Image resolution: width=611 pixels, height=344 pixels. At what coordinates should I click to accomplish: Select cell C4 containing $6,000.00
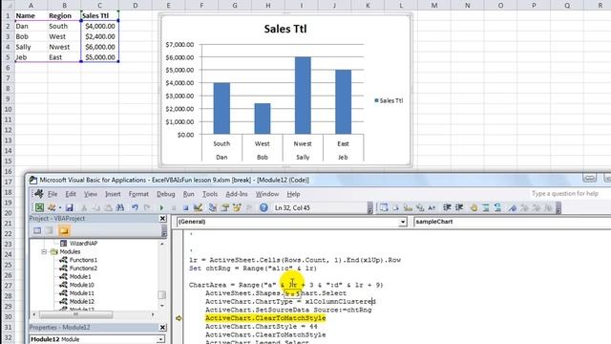tap(99, 47)
